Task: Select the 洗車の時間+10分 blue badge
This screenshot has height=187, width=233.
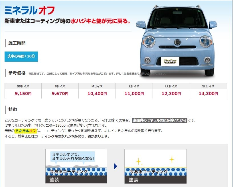Action: coord(21,56)
